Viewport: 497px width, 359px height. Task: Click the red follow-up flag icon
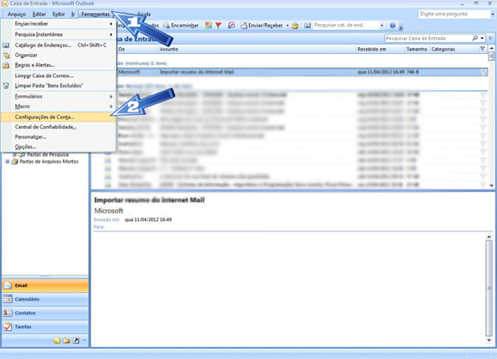coord(218,26)
